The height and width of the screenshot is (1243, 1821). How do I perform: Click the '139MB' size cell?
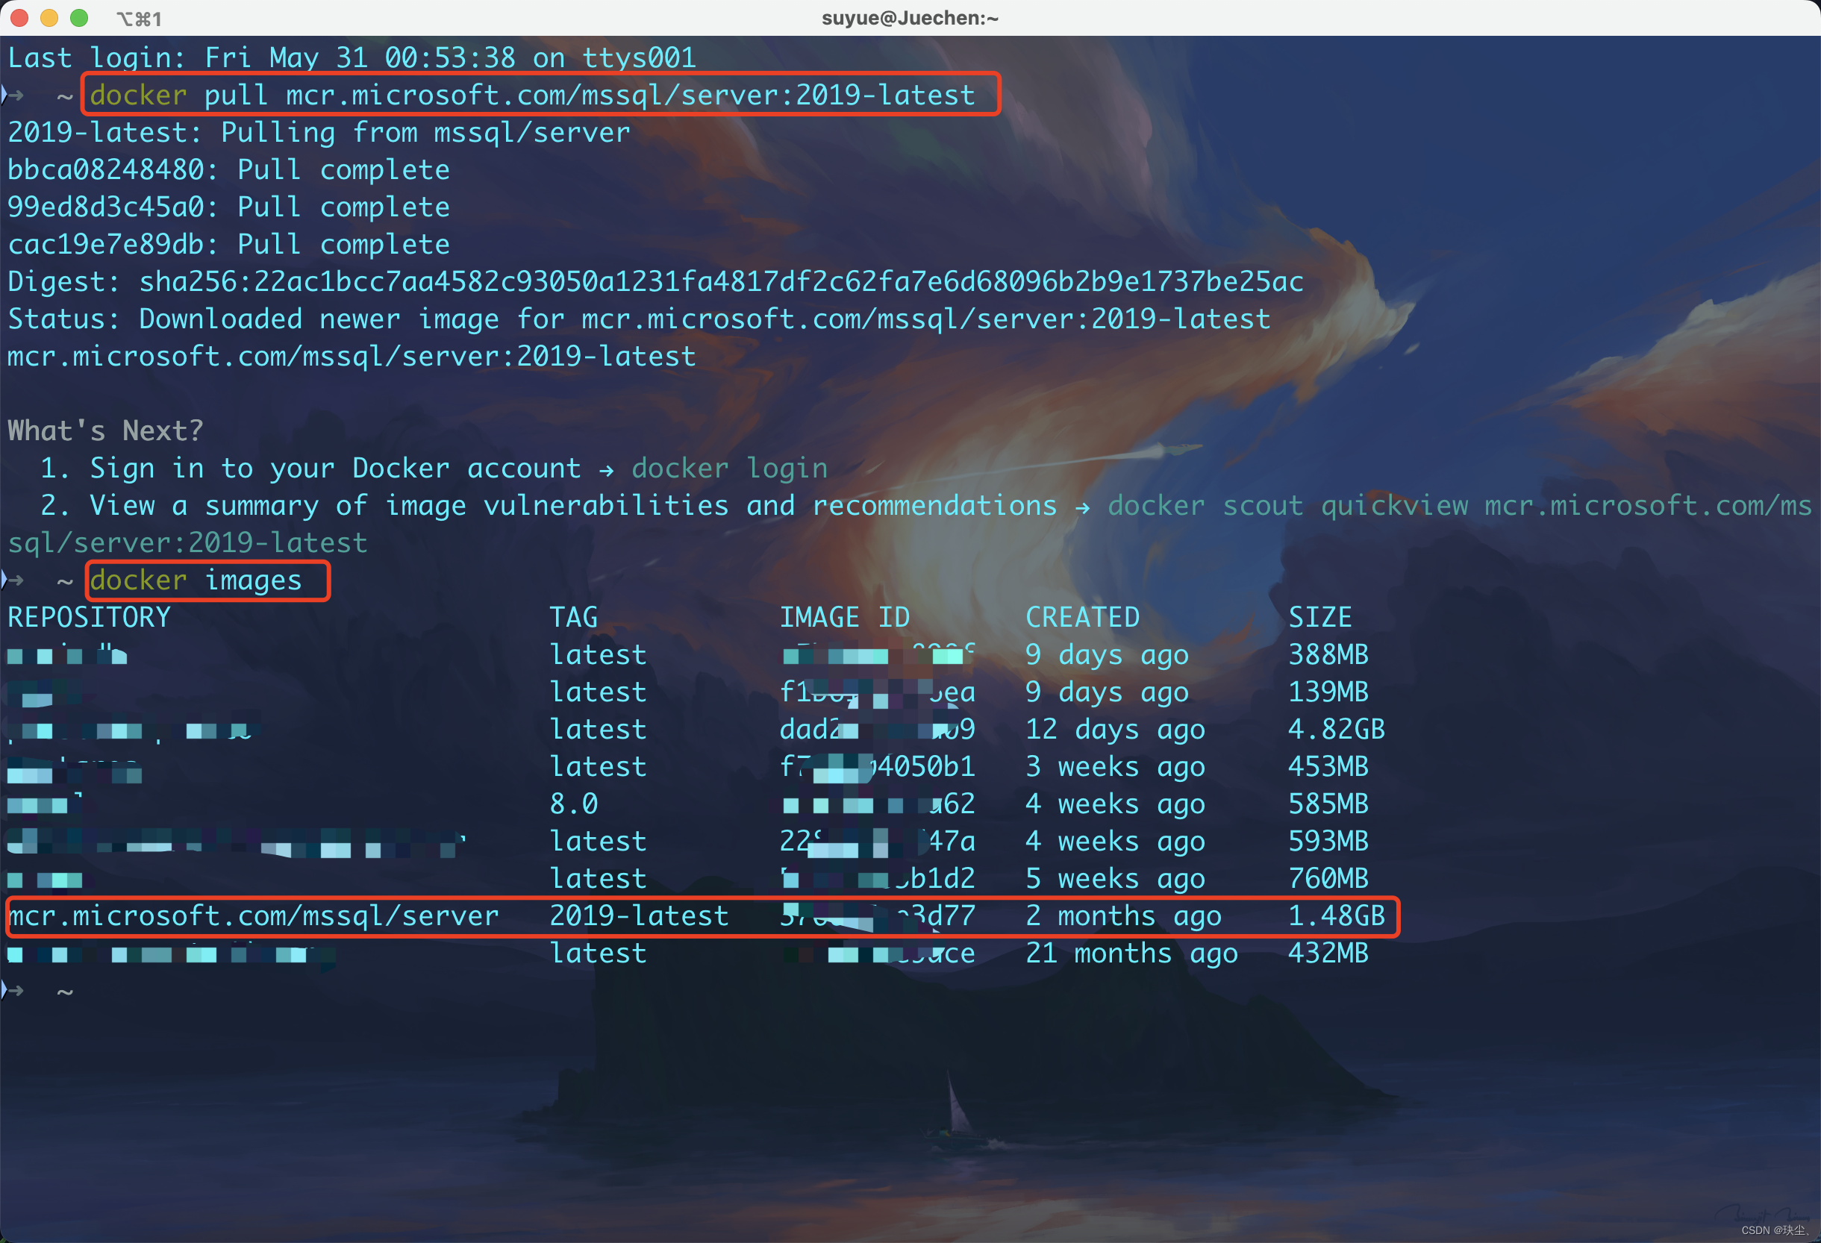(x=1329, y=692)
